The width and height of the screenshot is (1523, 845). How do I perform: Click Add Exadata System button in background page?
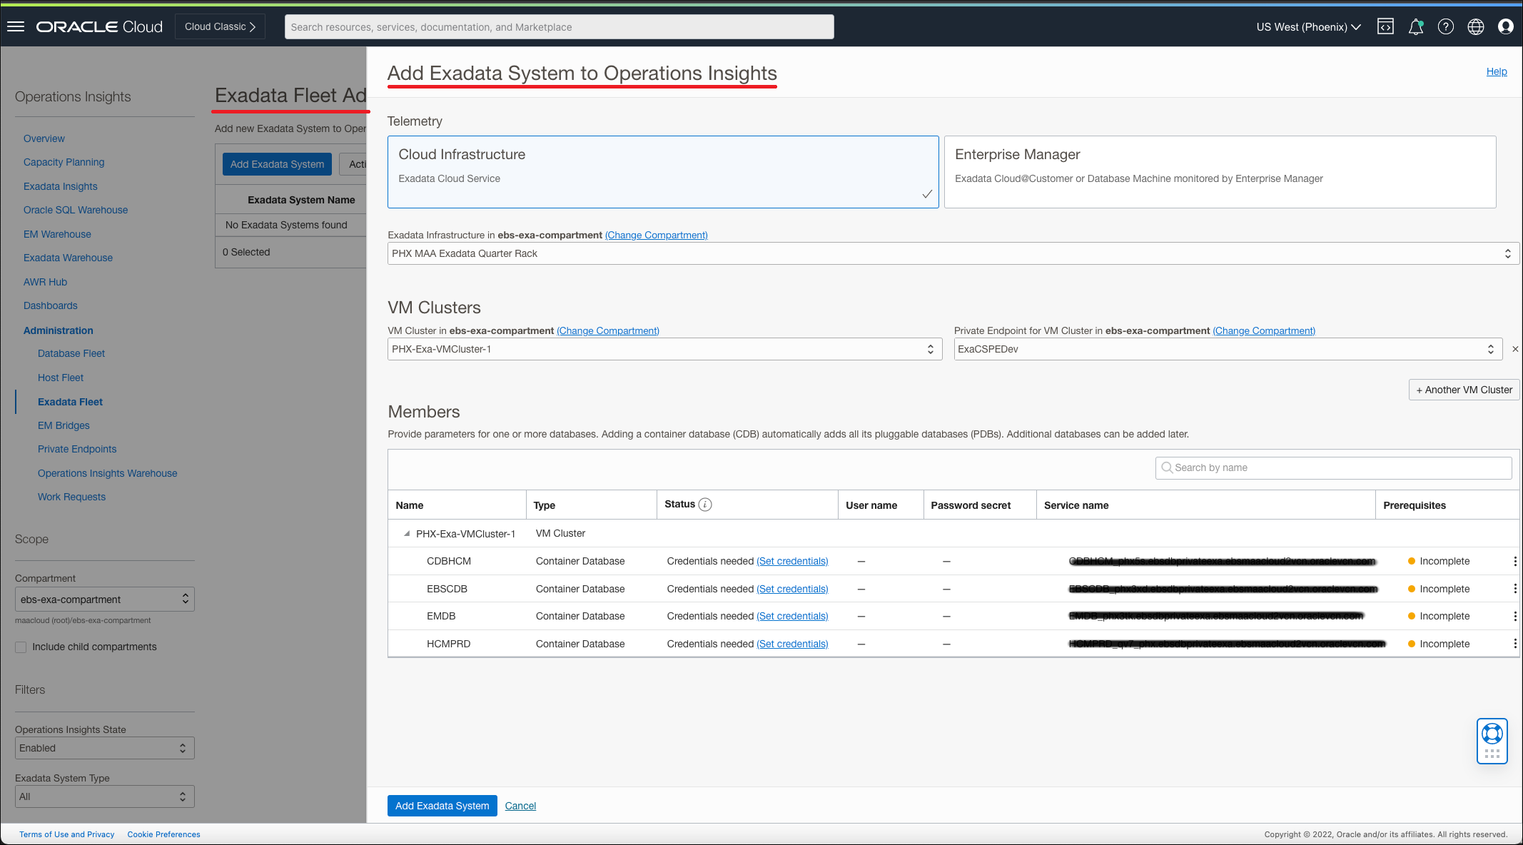tap(277, 164)
